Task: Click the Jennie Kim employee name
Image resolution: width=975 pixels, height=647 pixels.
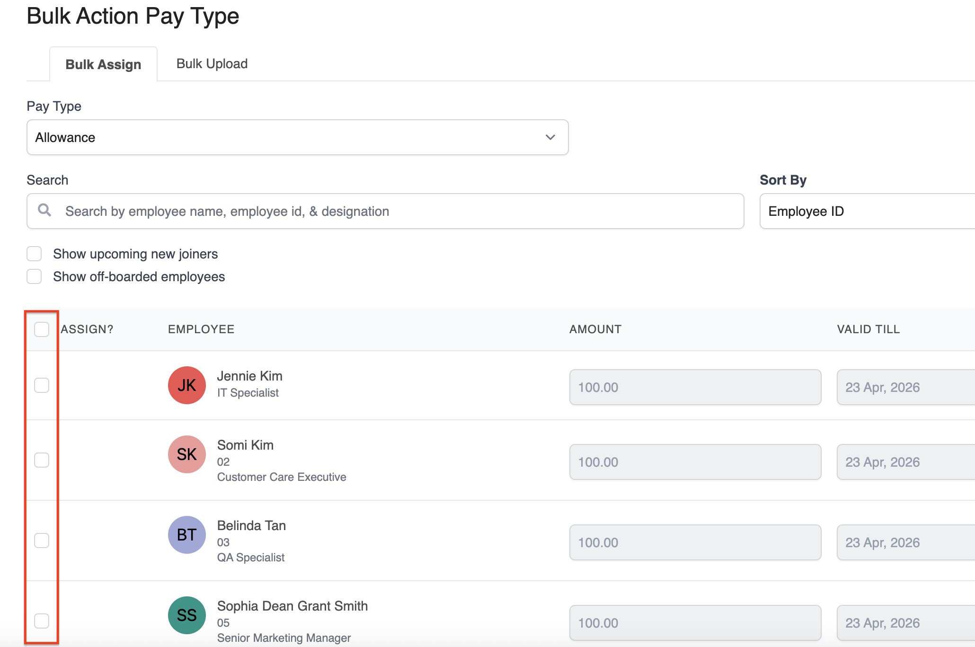Action: coord(249,376)
